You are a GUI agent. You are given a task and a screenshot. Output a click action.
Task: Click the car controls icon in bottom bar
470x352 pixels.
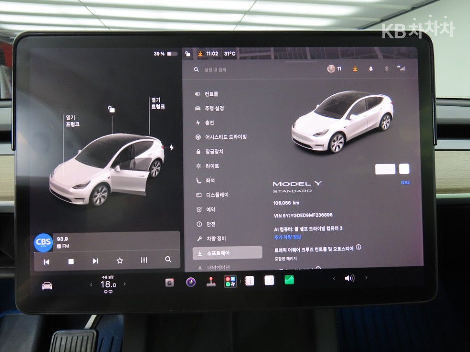47,285
